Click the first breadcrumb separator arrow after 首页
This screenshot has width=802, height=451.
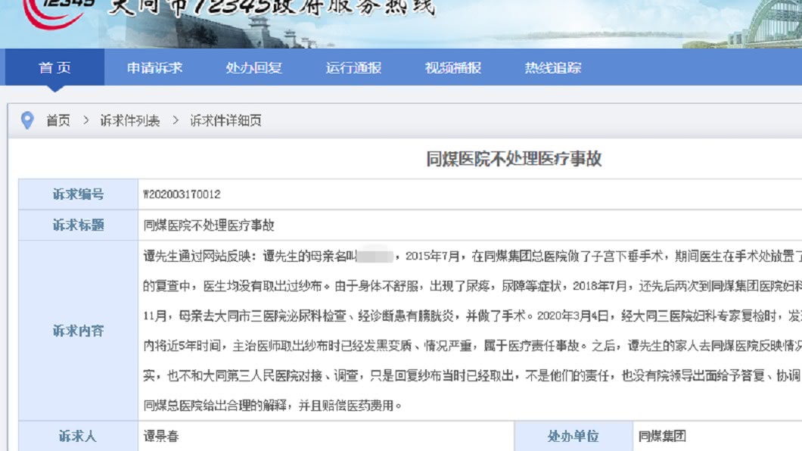[x=86, y=120]
